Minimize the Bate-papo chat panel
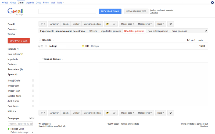 [x=33, y=118]
